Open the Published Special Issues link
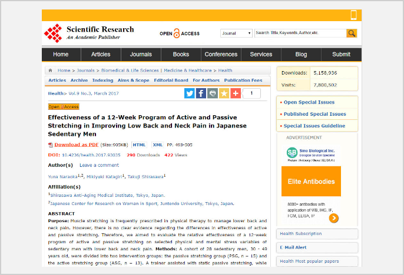404x275 pixels. [315, 114]
